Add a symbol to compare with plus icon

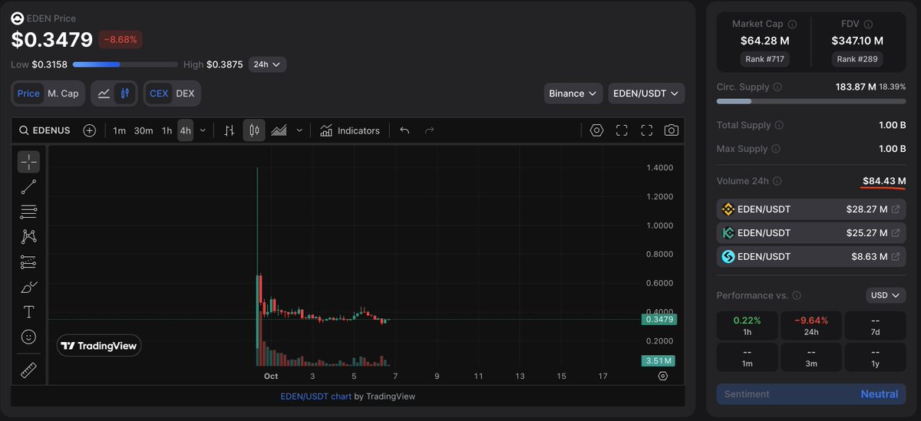pyautogui.click(x=89, y=130)
